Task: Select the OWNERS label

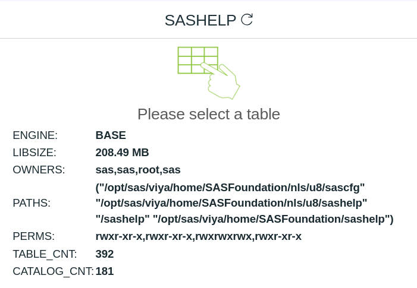Action: click(x=39, y=170)
